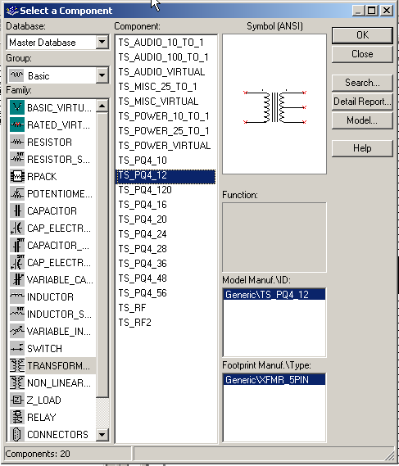Select the VARIABLE_INDUCTOR family icon
399x466 pixels.
(x=17, y=331)
